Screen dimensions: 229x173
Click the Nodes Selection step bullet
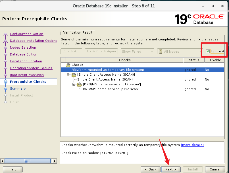pyautogui.click(x=6, y=48)
